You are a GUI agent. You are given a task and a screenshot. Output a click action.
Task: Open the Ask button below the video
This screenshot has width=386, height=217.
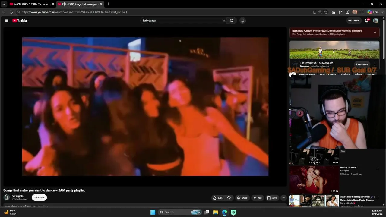pos(257,198)
